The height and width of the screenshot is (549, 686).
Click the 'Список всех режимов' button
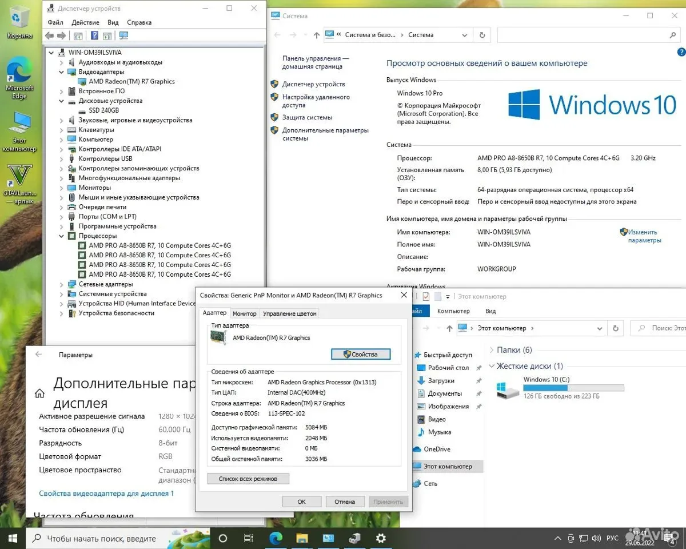[x=248, y=479]
